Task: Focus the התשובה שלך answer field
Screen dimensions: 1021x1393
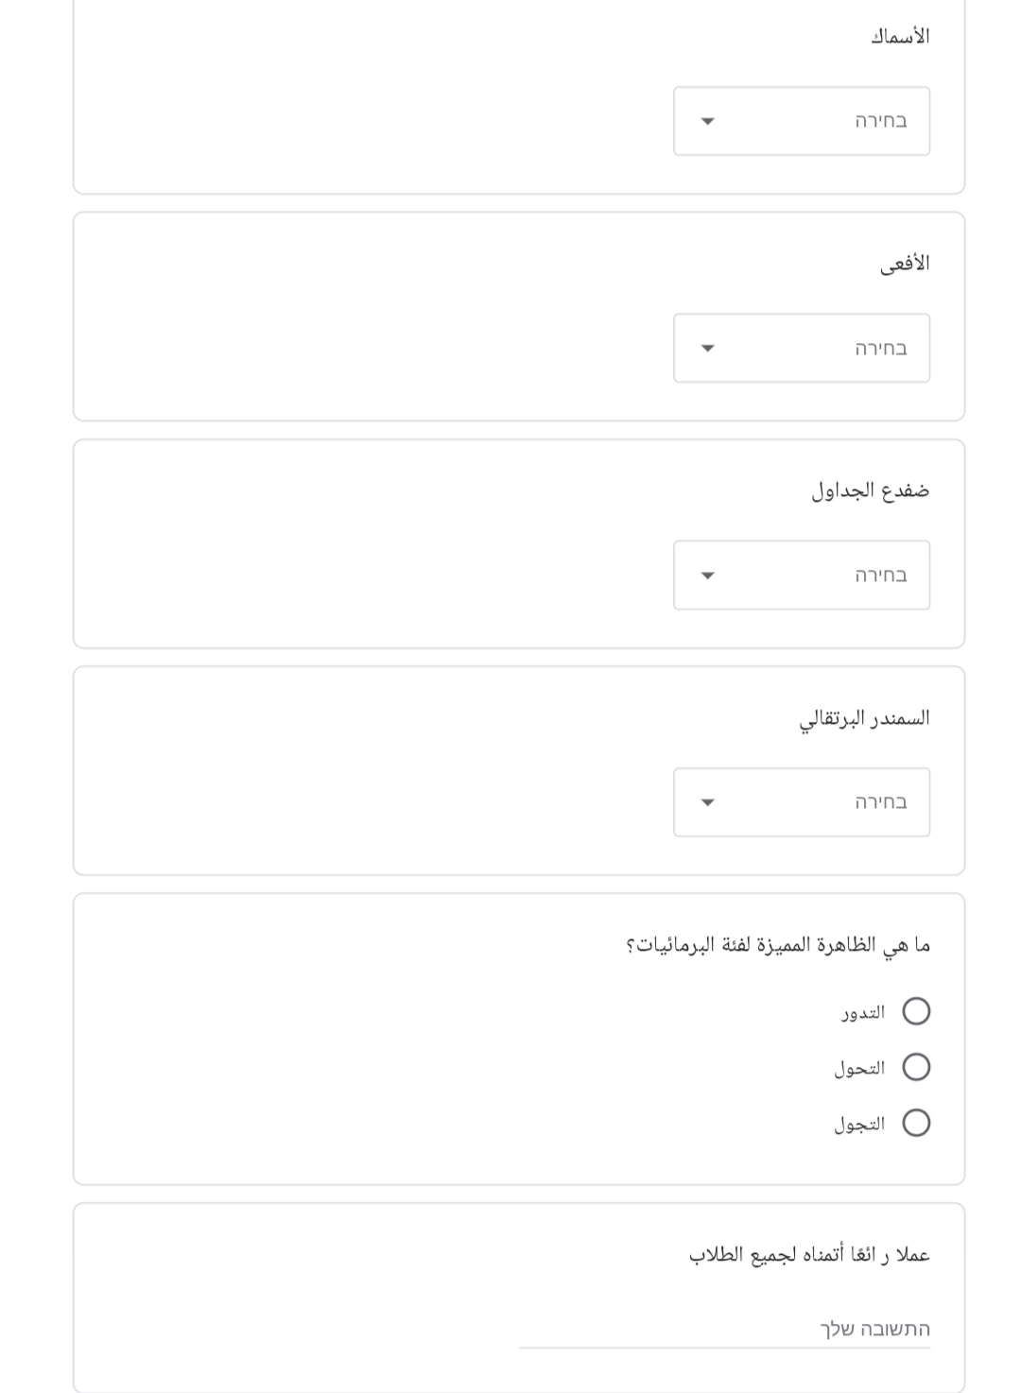Action: (724, 1329)
